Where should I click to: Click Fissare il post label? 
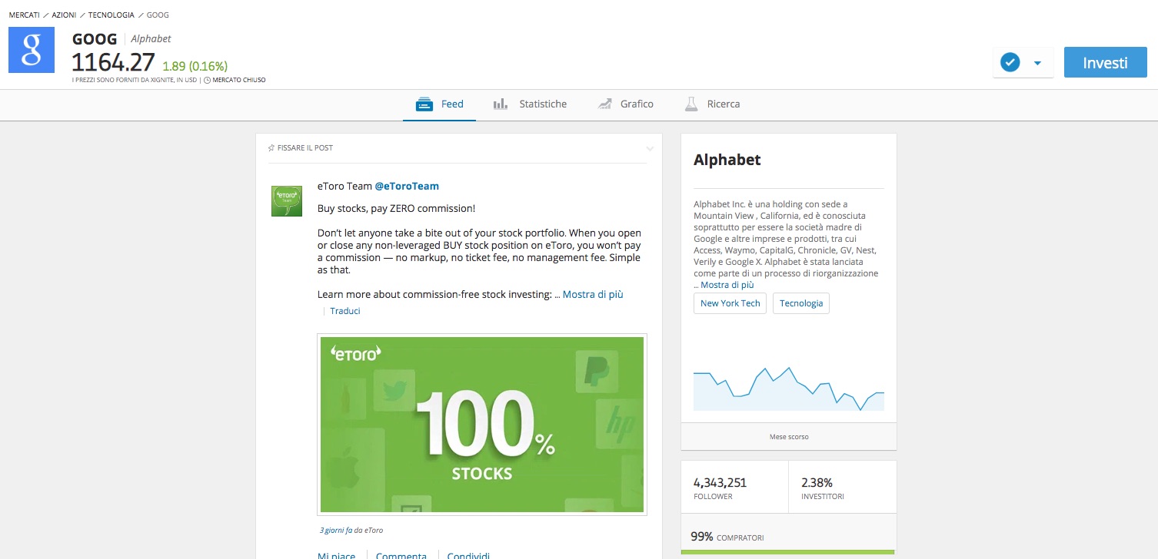point(305,147)
